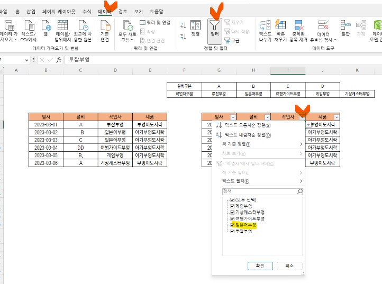Click Existing Connections (기존 연결) icon
The width and height of the screenshot is (382, 284).
click(105, 25)
